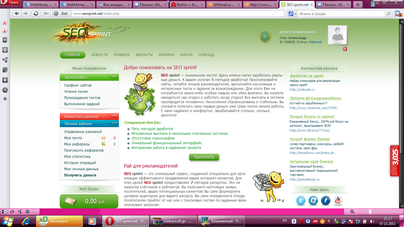Close the SEO sprint.net tab
404x227 pixels.
(312, 4)
